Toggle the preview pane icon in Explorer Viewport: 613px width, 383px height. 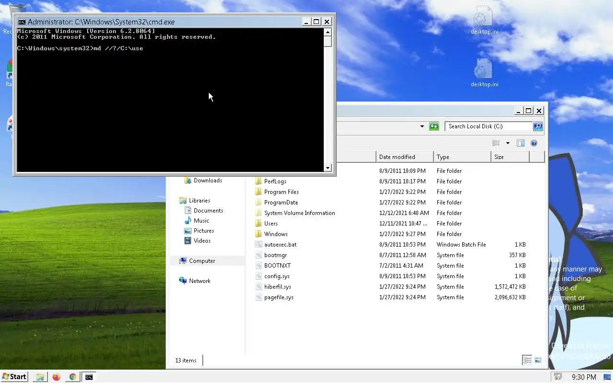(521, 143)
